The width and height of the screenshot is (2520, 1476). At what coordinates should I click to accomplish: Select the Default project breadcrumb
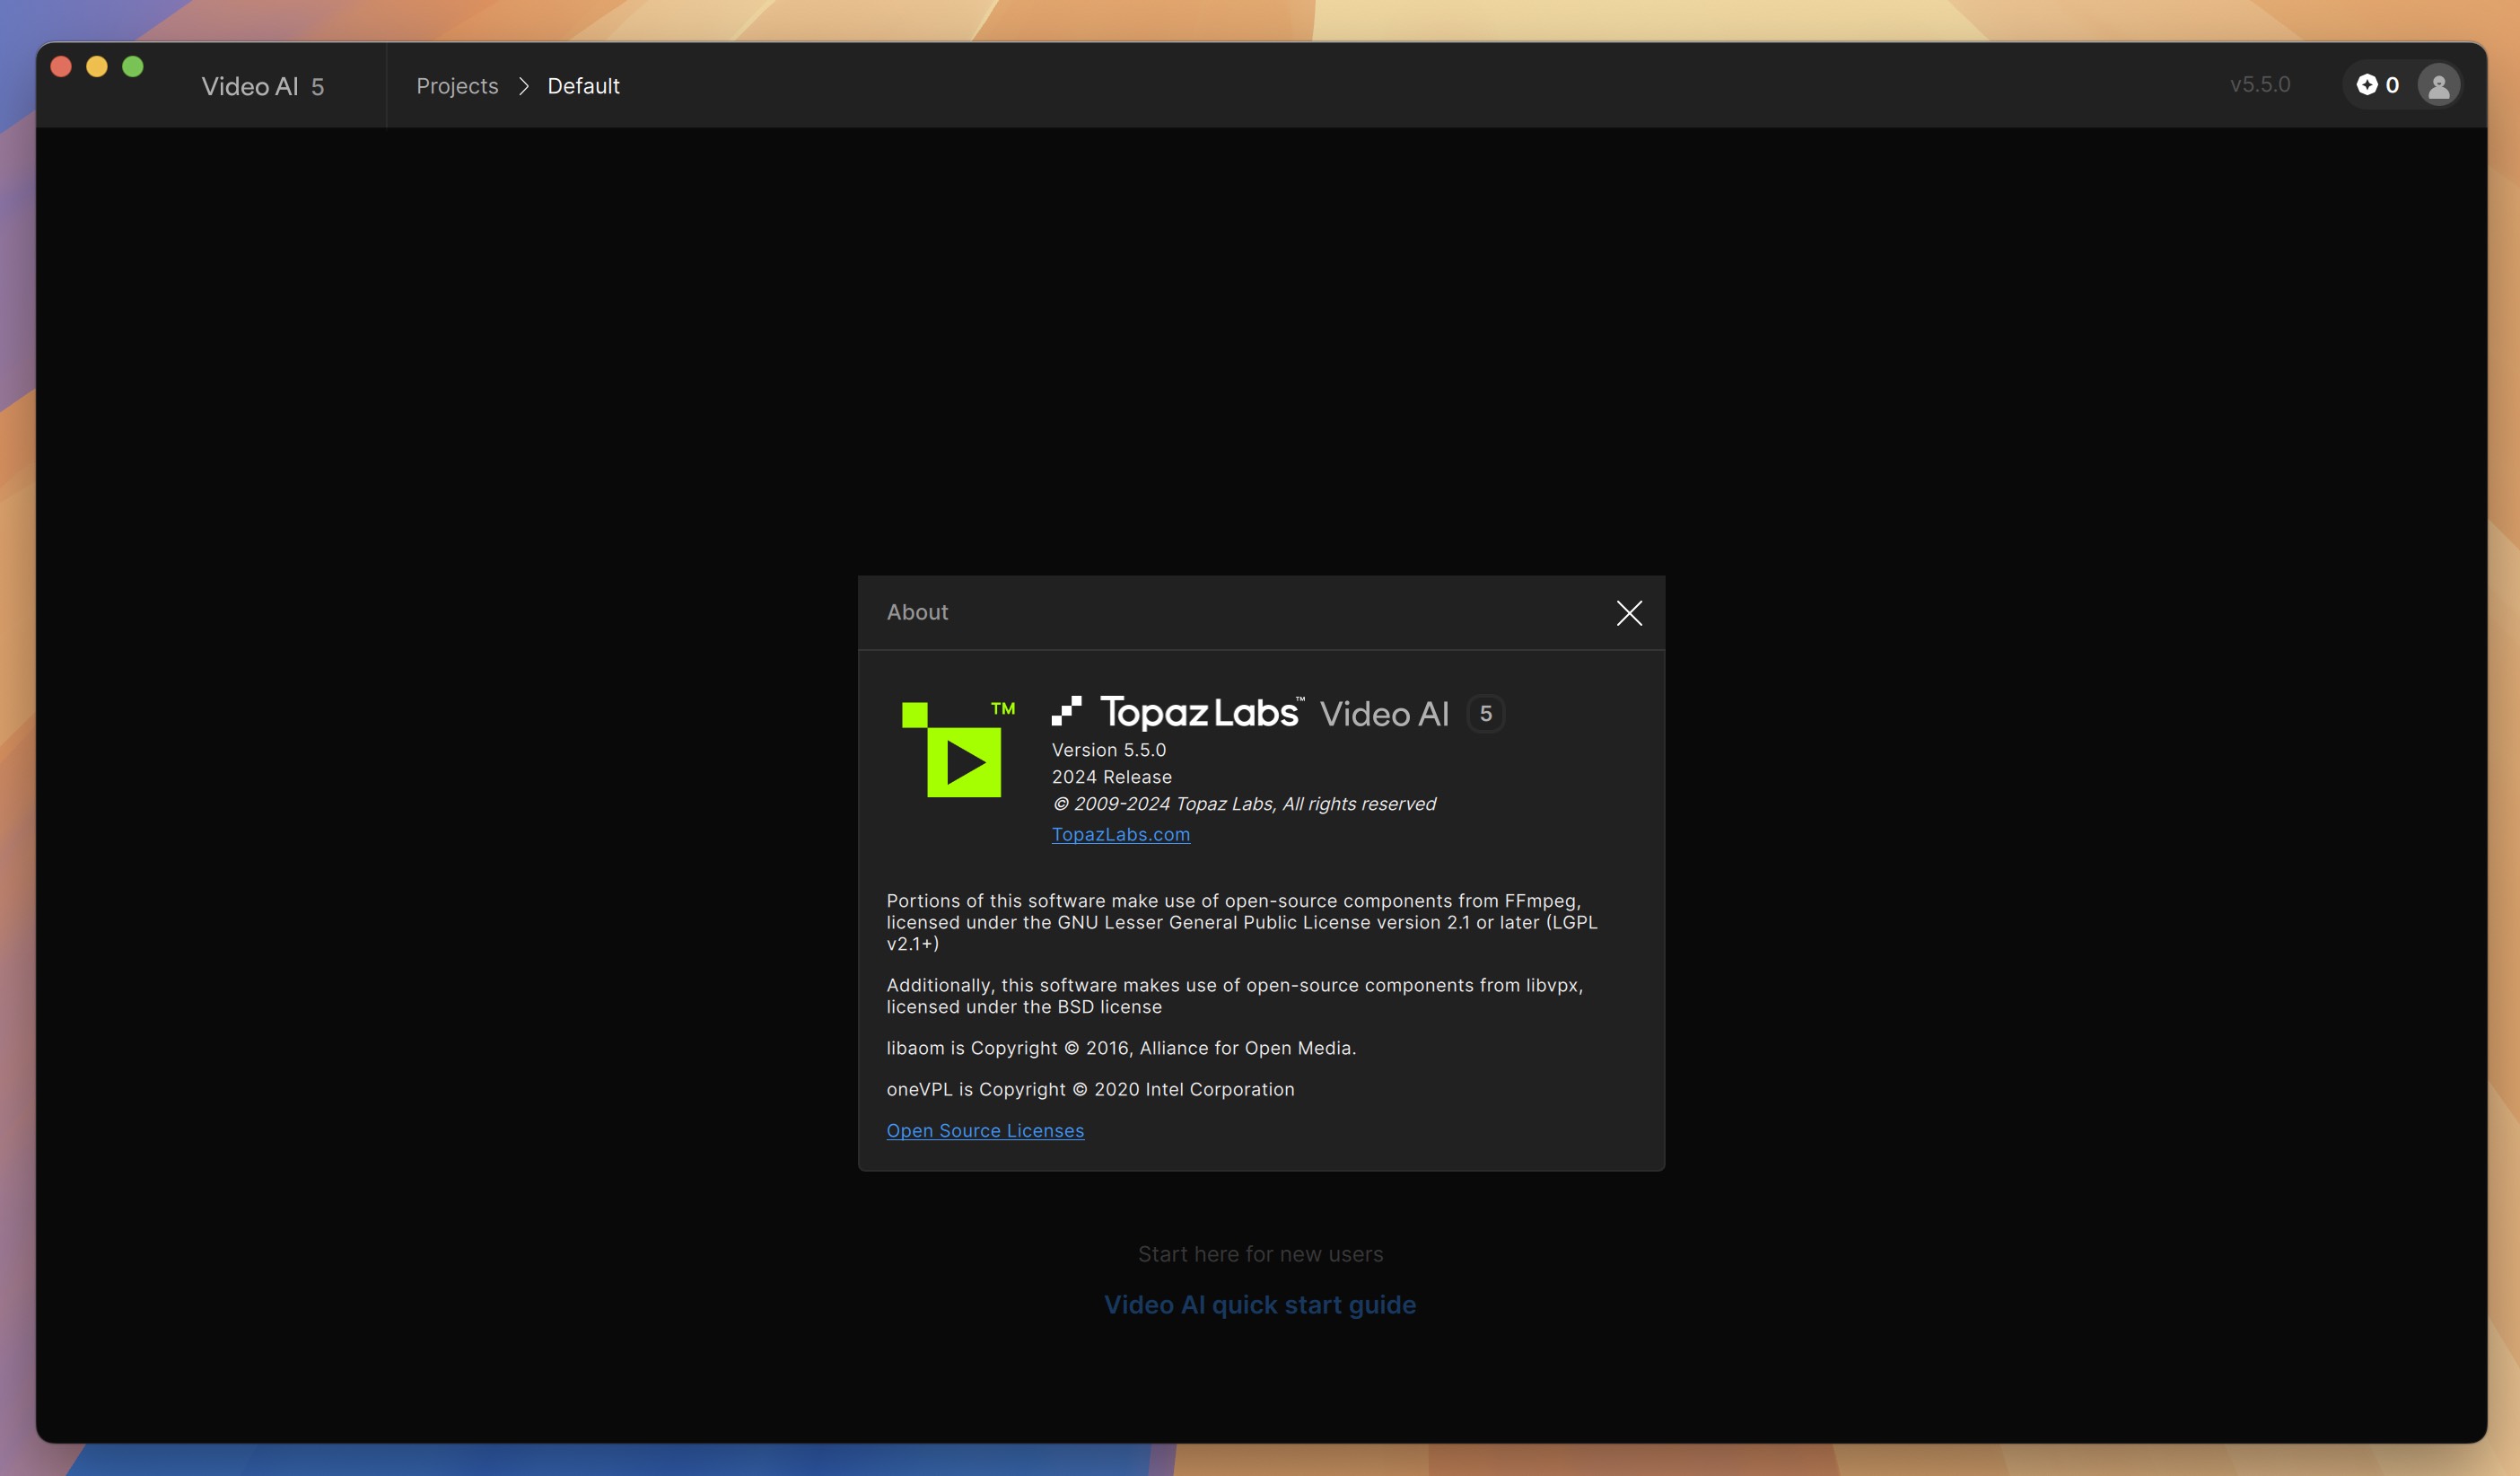click(583, 86)
